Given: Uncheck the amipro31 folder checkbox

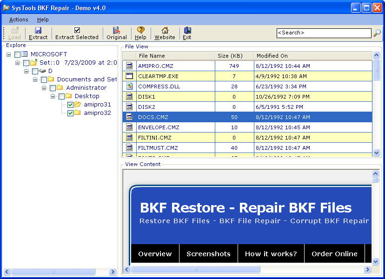Looking at the screenshot, I should pyautogui.click(x=70, y=105).
